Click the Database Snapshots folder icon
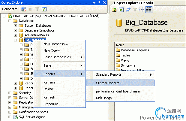The width and height of the screenshot is (186, 121). coord(21,30)
